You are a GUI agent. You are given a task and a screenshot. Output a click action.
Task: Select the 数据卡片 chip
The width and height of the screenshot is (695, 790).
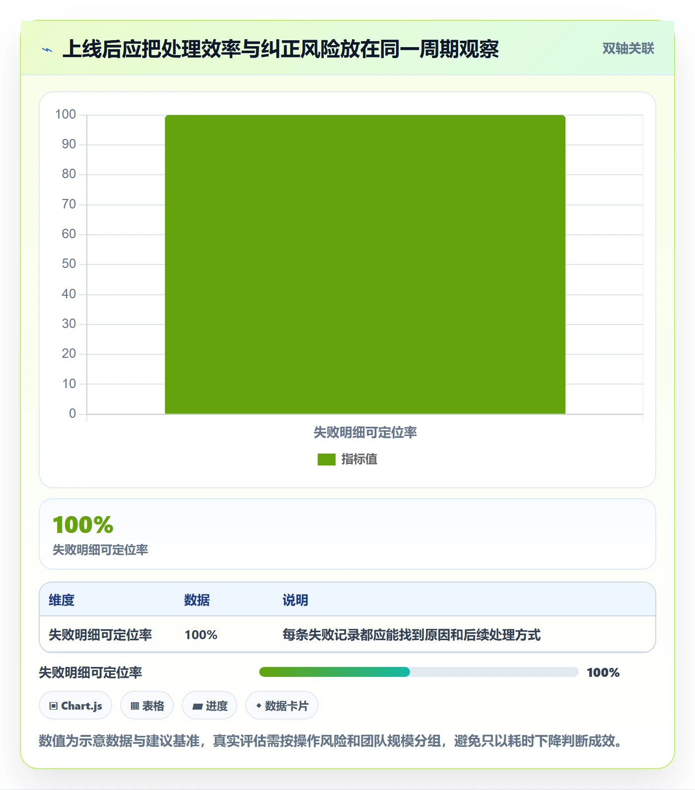pos(282,706)
